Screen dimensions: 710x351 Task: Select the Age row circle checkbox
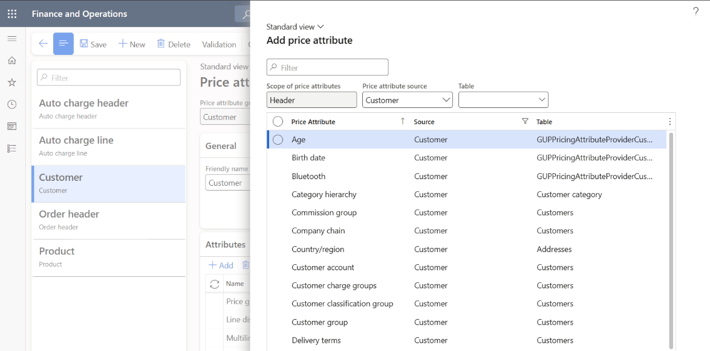[278, 139]
